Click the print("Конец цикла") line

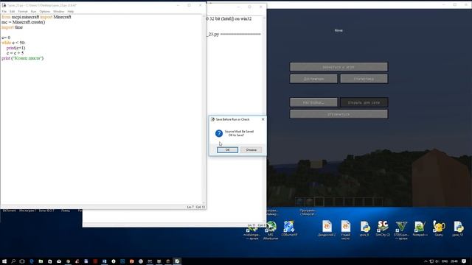(23, 58)
